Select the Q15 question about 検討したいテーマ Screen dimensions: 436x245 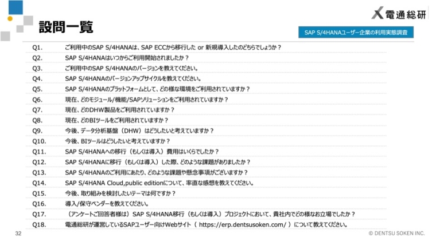pos(120,193)
